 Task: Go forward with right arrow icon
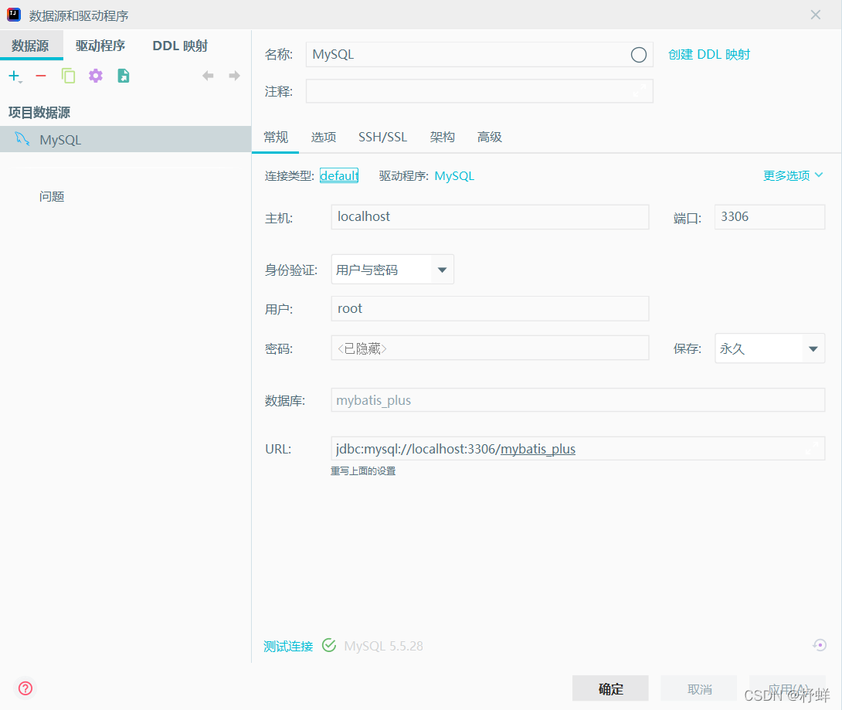point(234,76)
